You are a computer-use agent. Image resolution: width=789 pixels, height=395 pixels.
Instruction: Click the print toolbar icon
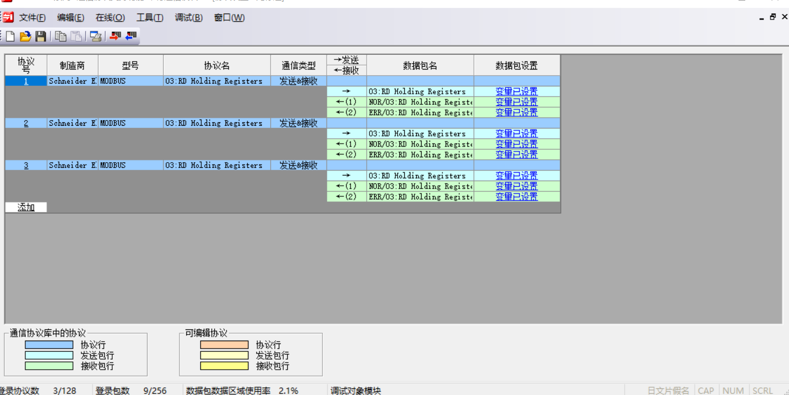(x=96, y=36)
